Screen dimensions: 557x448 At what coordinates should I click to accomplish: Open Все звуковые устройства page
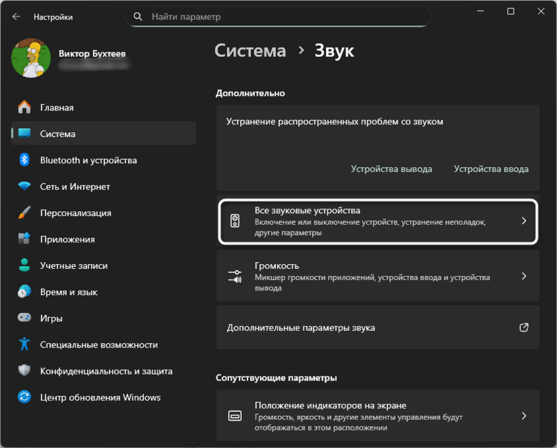377,221
